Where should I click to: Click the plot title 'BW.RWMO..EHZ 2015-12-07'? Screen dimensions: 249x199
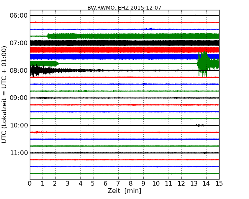tap(124, 8)
